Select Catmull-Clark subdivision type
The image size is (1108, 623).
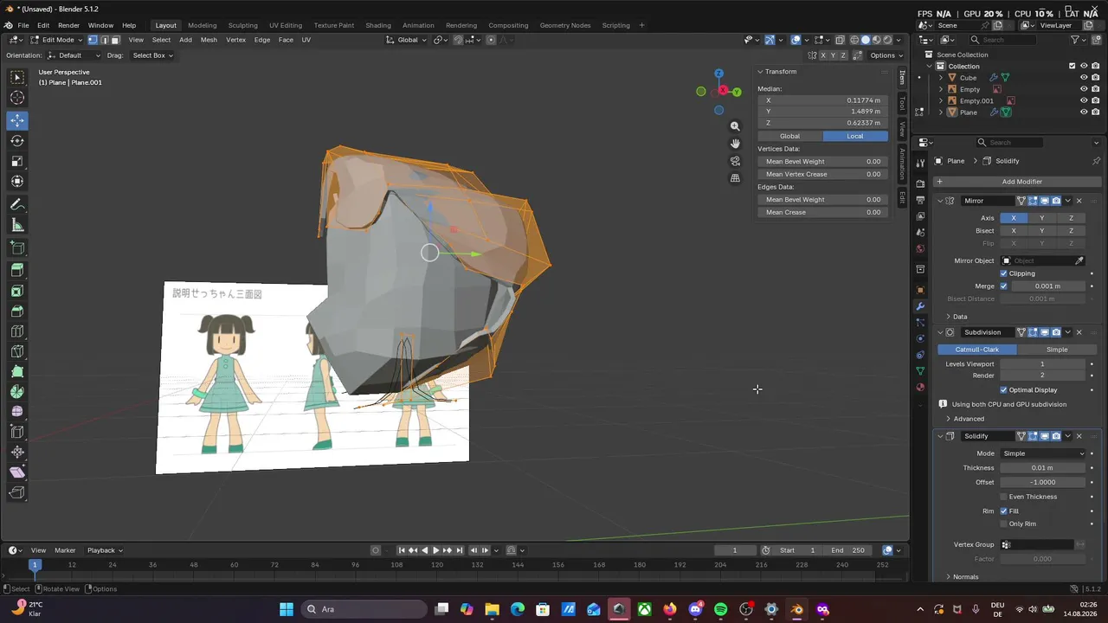click(x=977, y=350)
